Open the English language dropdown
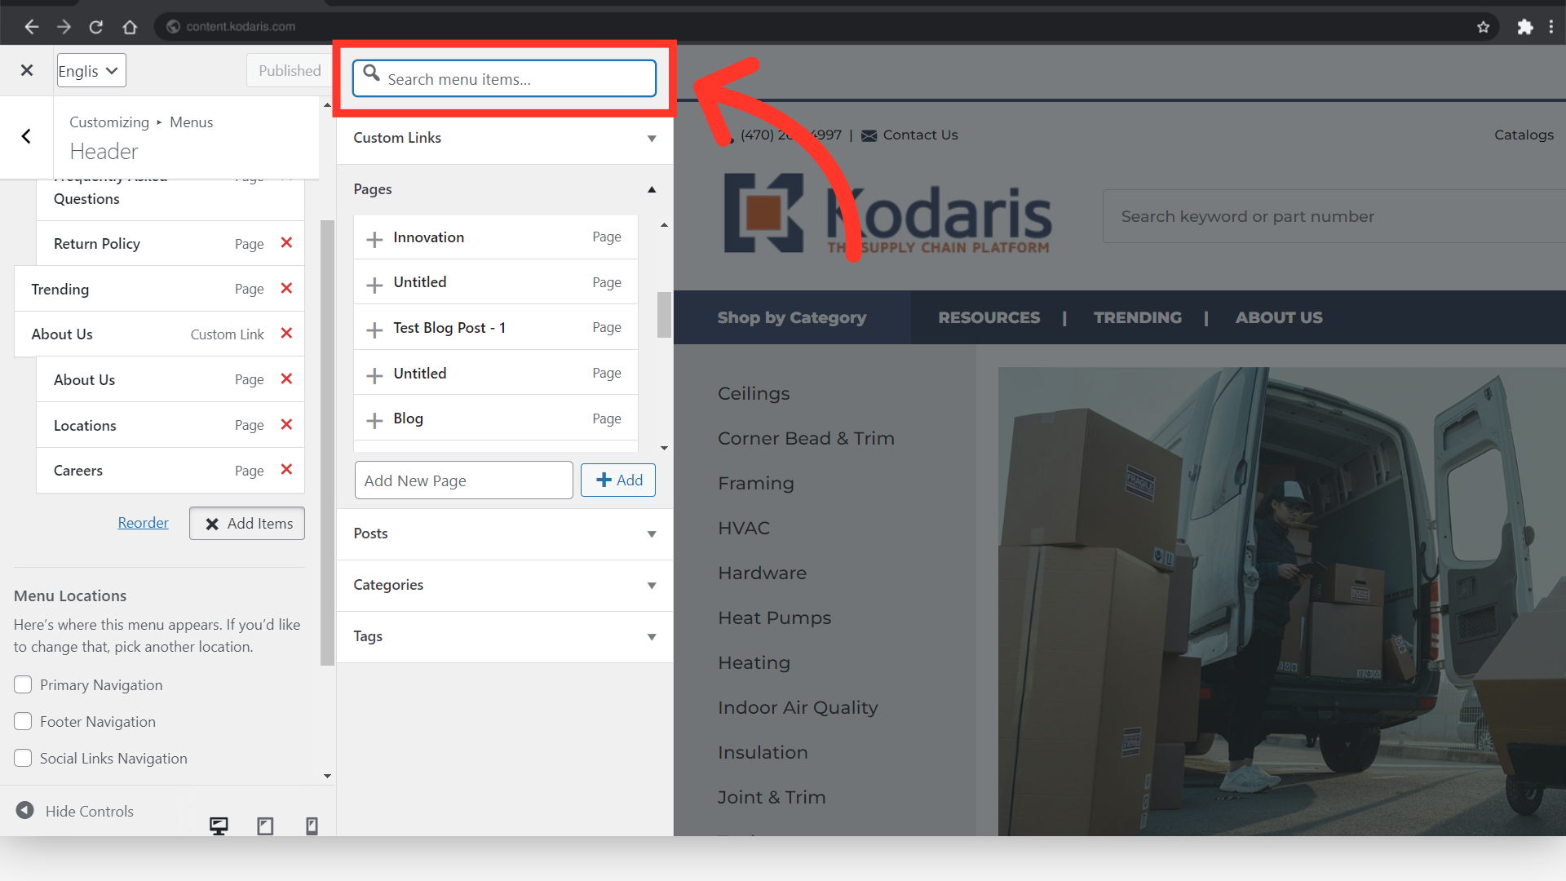Image resolution: width=1566 pixels, height=881 pixels. [91, 71]
